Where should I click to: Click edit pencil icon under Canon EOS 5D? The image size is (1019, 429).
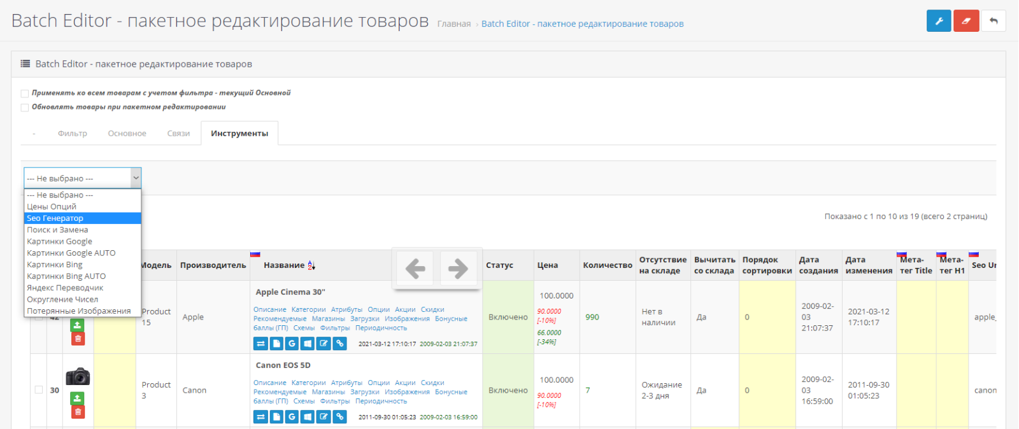(x=324, y=417)
